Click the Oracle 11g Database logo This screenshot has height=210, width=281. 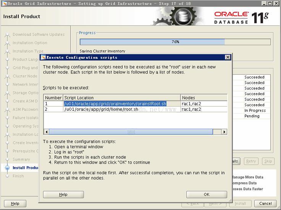pos(241,17)
